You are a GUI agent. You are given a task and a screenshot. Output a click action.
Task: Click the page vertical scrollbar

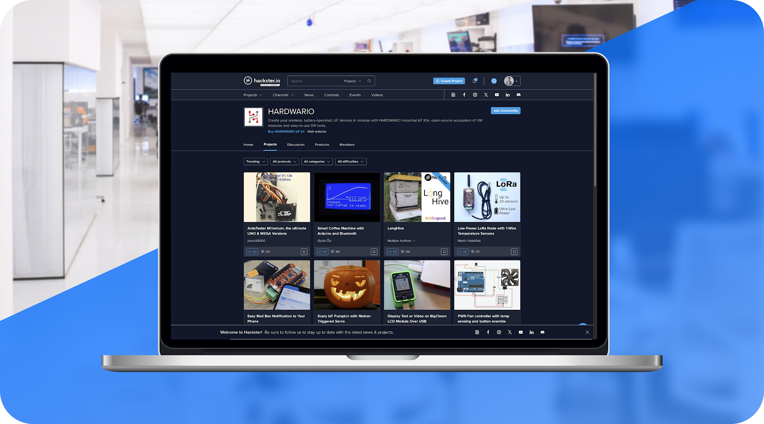(595, 130)
